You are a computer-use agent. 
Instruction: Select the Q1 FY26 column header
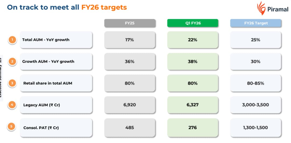coord(193,23)
